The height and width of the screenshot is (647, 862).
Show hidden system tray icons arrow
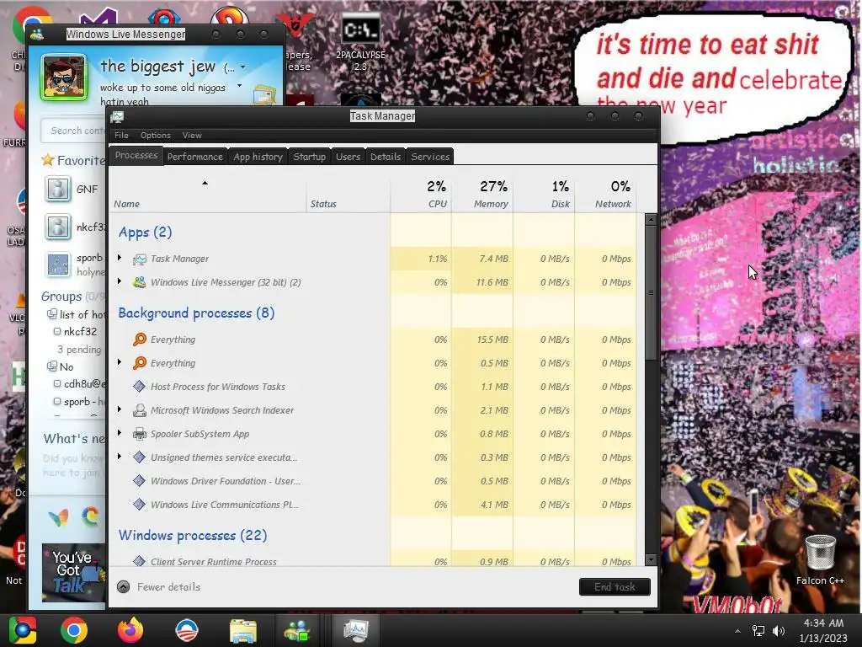click(x=737, y=631)
